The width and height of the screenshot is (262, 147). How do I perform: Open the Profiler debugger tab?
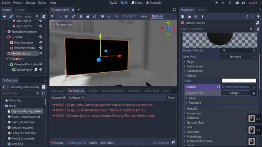coord(93,91)
